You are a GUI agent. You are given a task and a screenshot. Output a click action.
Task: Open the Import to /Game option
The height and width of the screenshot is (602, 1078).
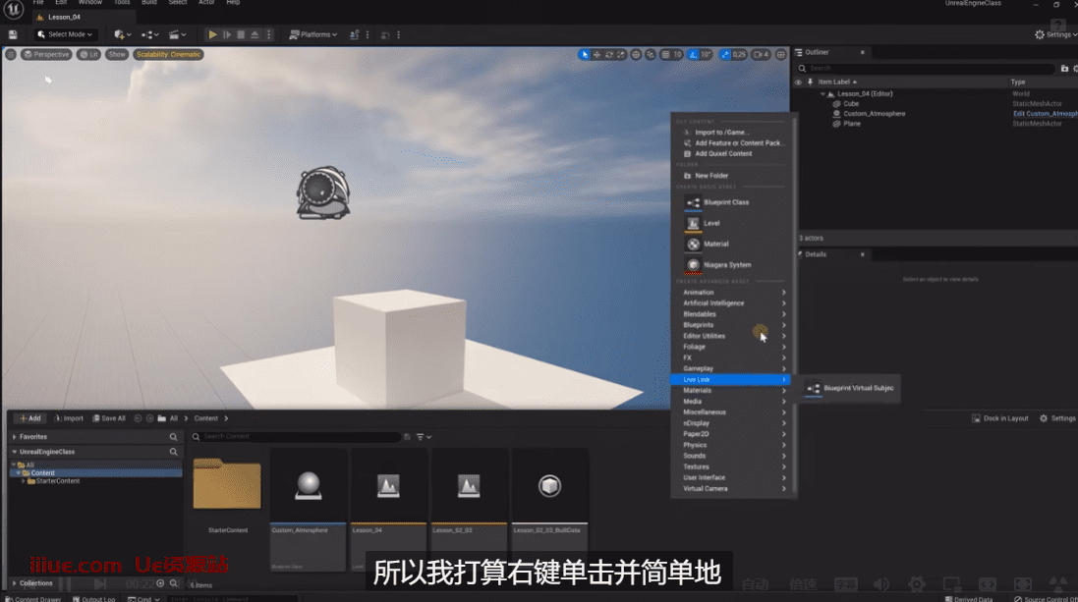(721, 133)
